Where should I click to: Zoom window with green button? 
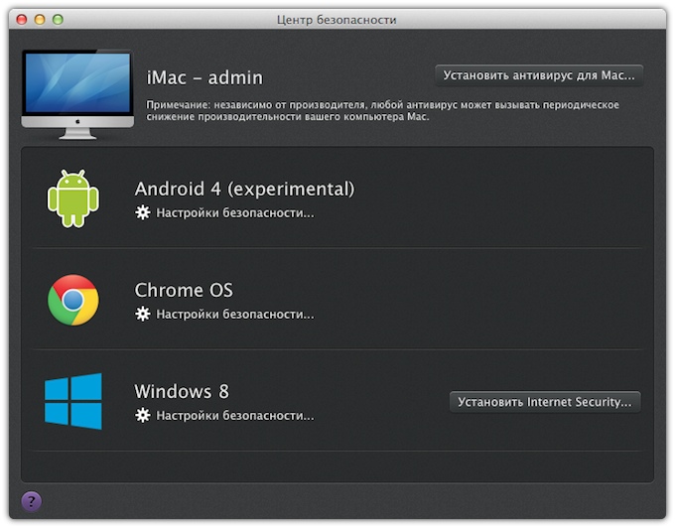pyautogui.click(x=58, y=20)
